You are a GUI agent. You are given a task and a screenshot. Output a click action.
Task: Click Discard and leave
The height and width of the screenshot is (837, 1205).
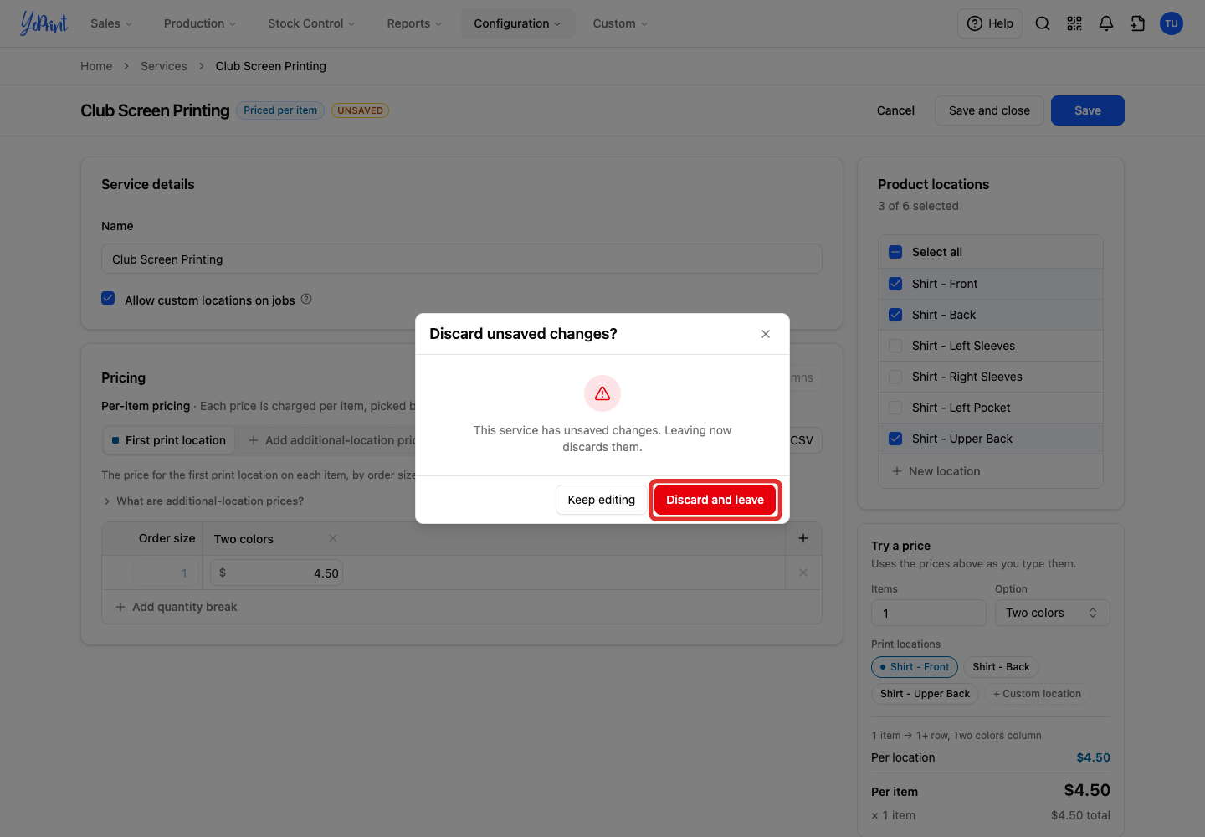715,500
